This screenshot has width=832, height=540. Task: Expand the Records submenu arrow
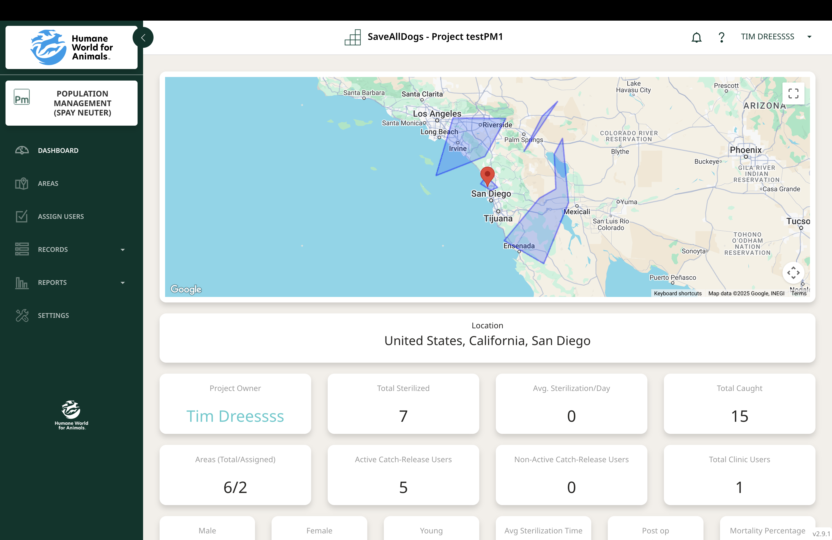(123, 250)
